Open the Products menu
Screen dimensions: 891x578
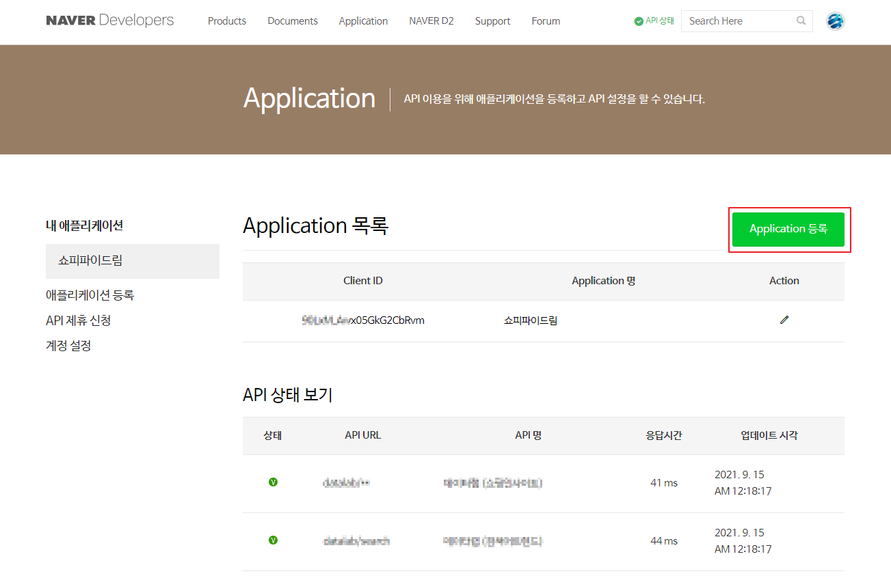click(x=227, y=21)
